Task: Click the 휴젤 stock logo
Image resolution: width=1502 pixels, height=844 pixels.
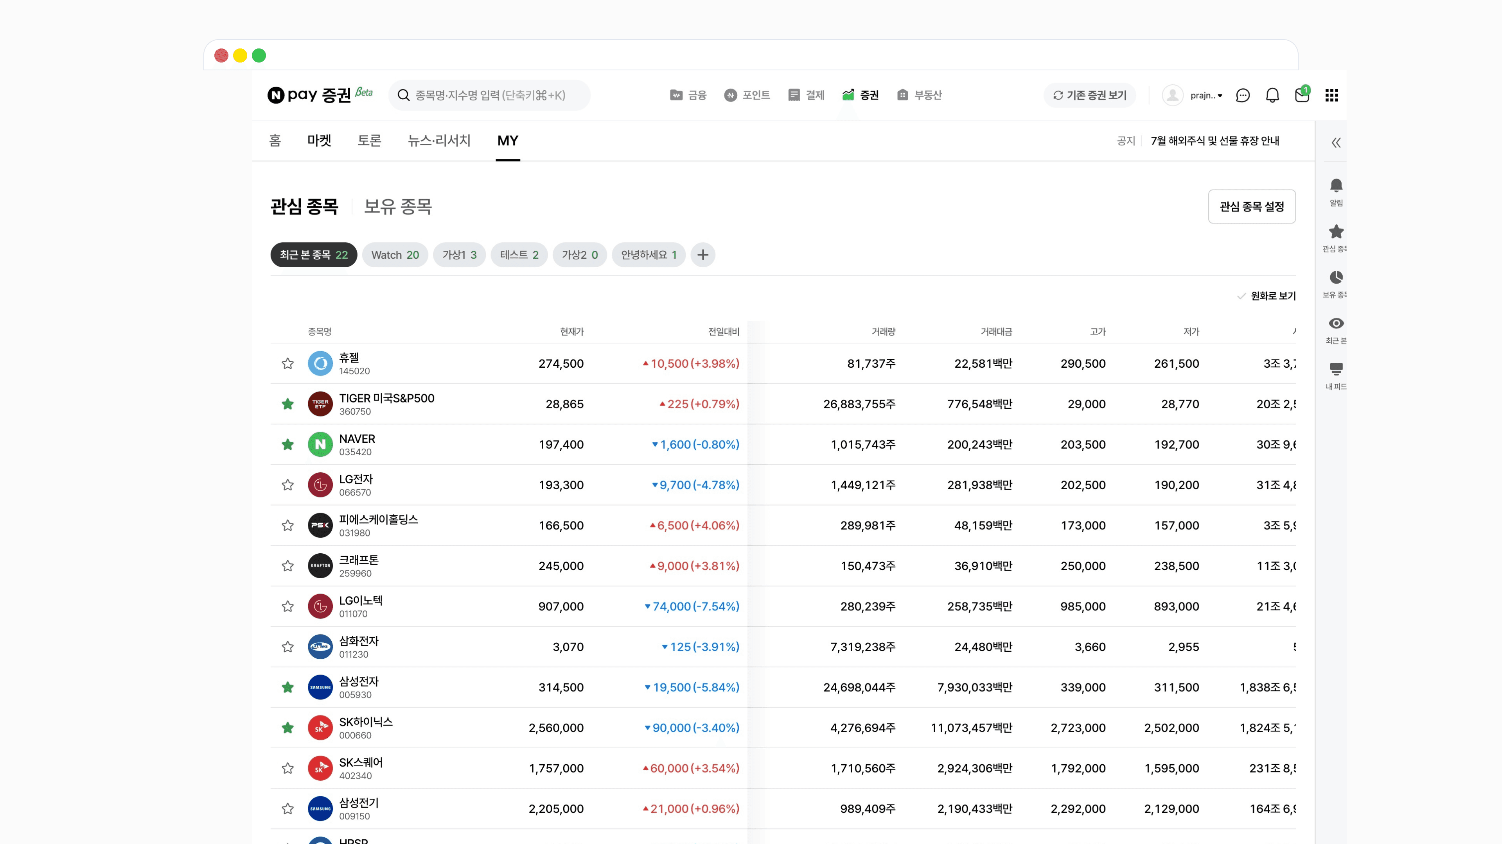Action: (x=320, y=363)
